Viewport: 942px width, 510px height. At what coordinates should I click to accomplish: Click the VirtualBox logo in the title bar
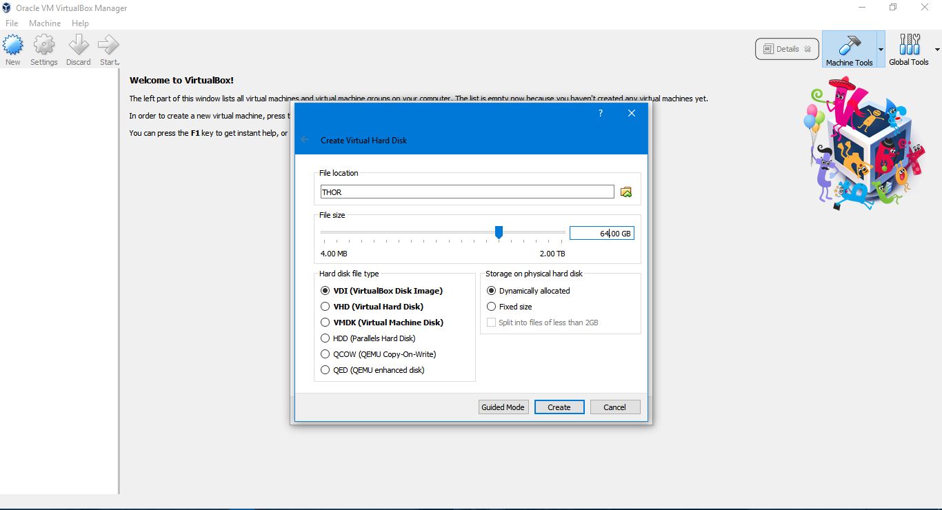(x=6, y=8)
